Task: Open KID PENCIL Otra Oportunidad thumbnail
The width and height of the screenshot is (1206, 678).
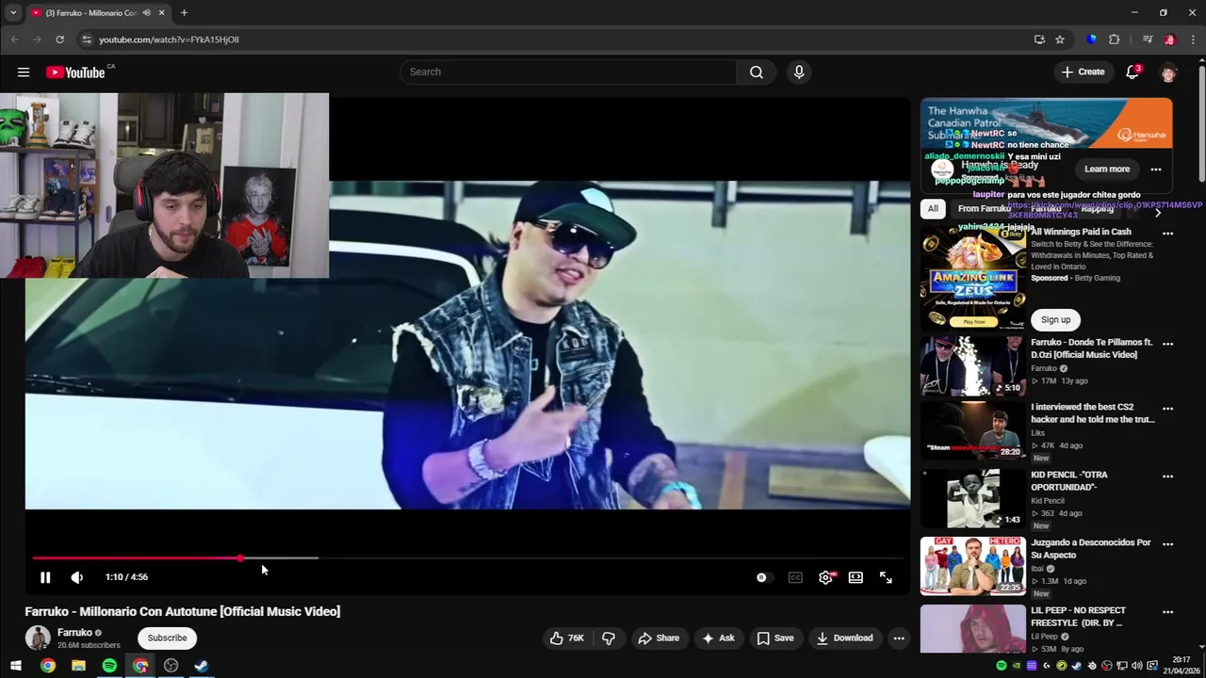Action: (x=973, y=499)
